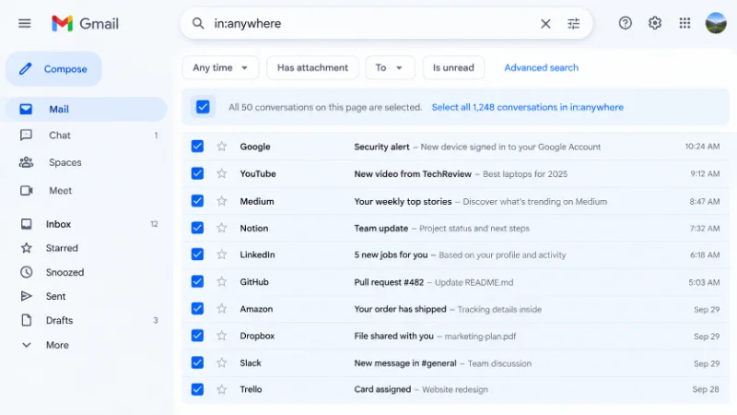Open search options filter icon
This screenshot has height=415, width=737.
pyautogui.click(x=573, y=24)
